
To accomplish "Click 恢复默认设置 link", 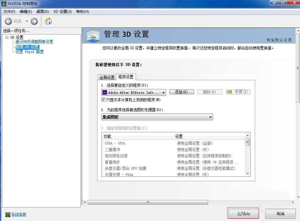I will [x=279, y=40].
